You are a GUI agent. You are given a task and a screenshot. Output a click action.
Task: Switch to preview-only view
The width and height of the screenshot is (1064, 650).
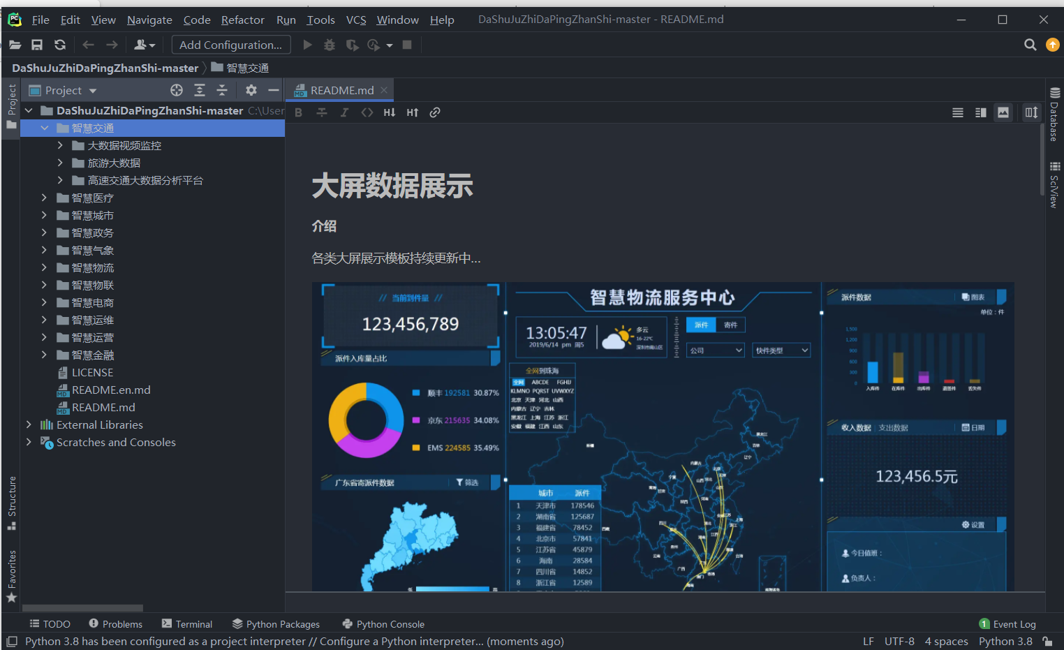(1003, 112)
